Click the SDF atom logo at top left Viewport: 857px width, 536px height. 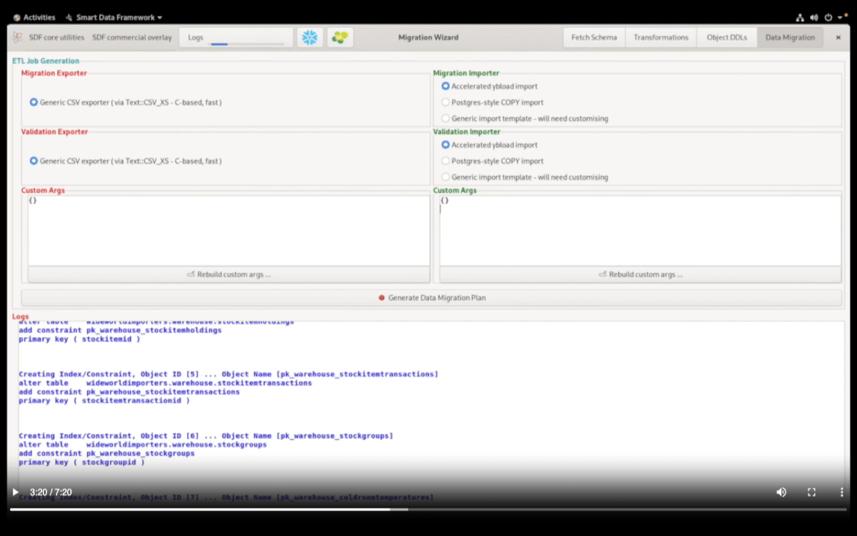pyautogui.click(x=15, y=37)
